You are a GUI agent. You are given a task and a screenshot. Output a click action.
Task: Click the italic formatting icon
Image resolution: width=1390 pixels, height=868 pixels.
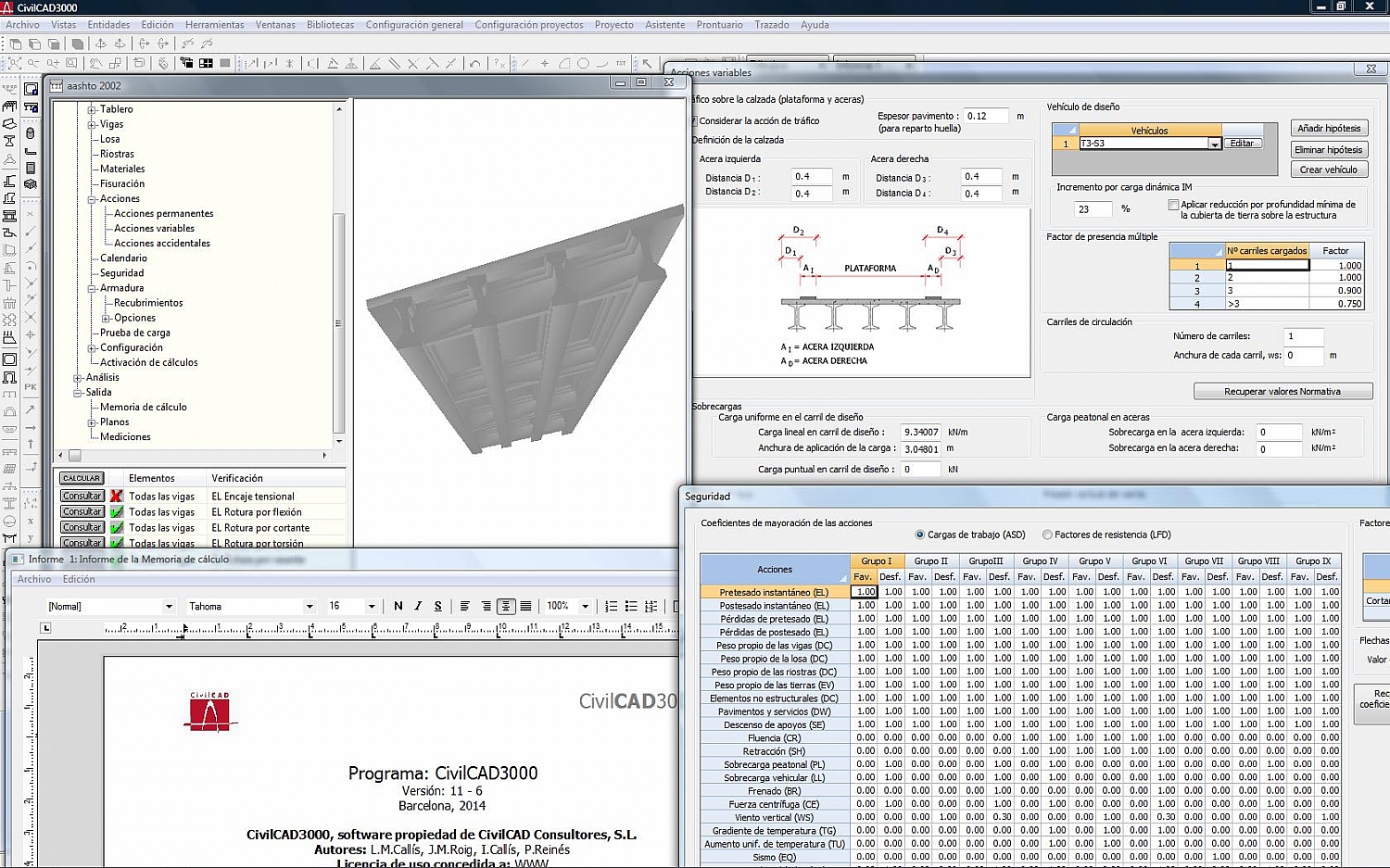tap(418, 606)
